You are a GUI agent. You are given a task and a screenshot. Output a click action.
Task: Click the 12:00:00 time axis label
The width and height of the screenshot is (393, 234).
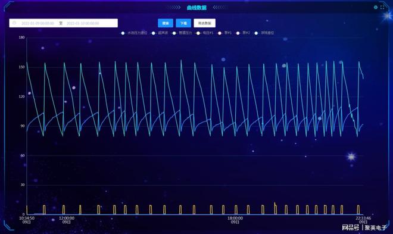point(67,220)
